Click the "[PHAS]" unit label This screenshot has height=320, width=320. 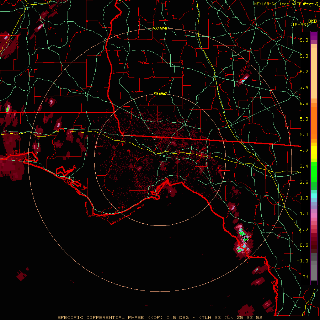tap(300, 25)
